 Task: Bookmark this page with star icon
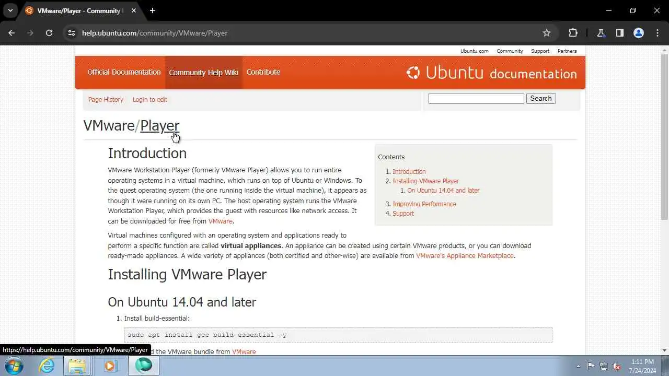[x=547, y=33]
